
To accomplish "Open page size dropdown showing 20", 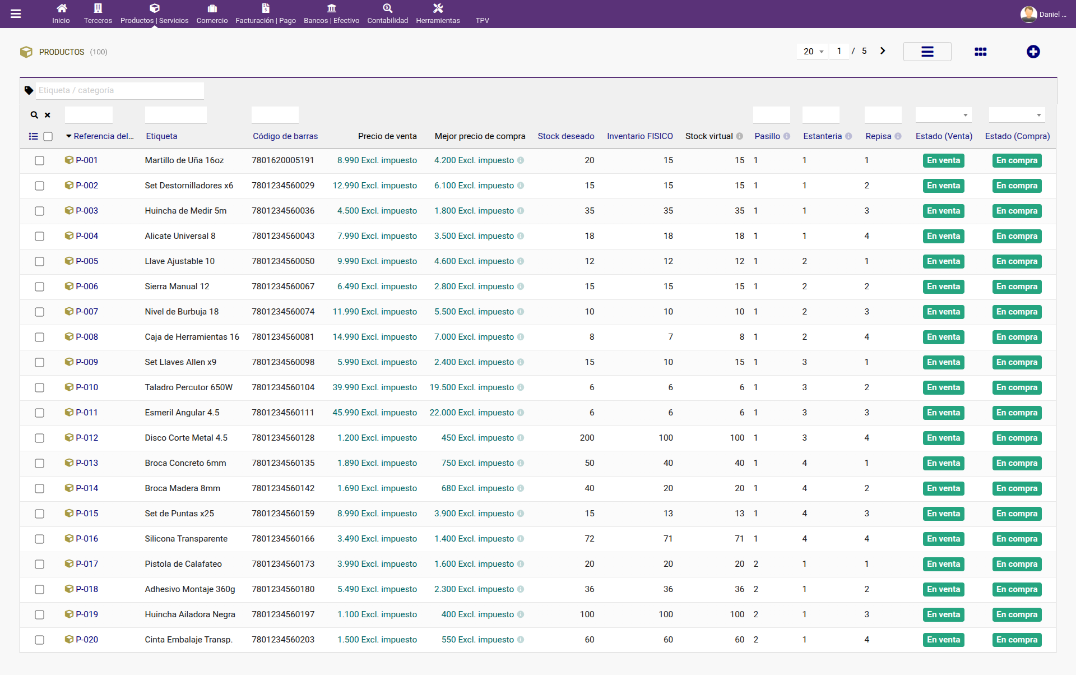I will [x=812, y=52].
